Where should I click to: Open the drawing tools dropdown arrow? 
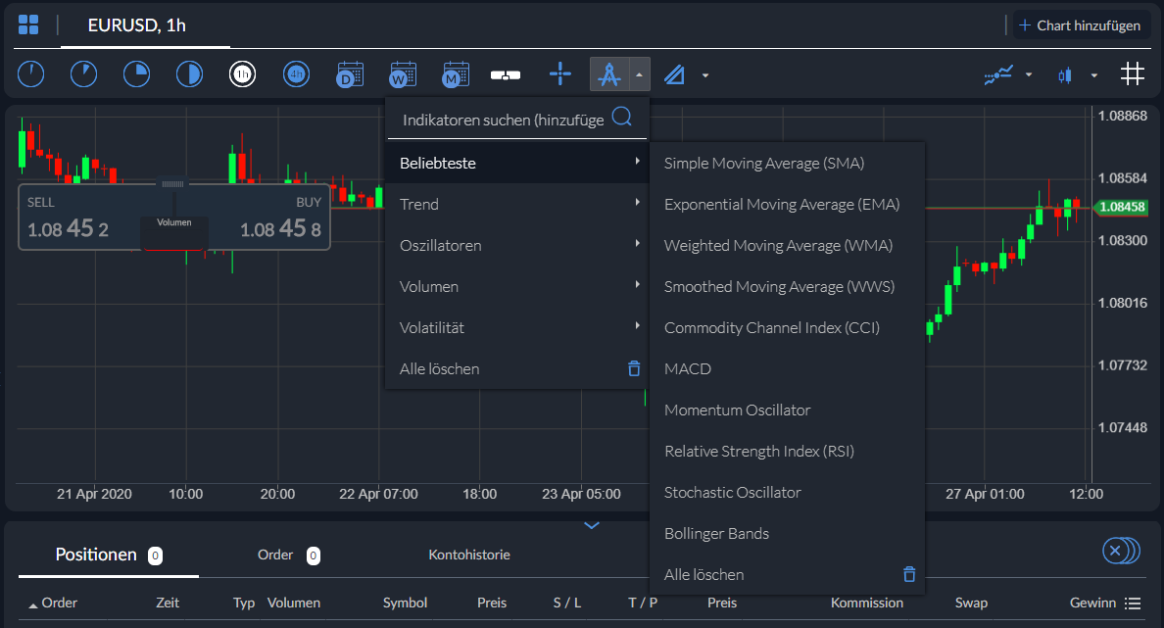pyautogui.click(x=705, y=75)
